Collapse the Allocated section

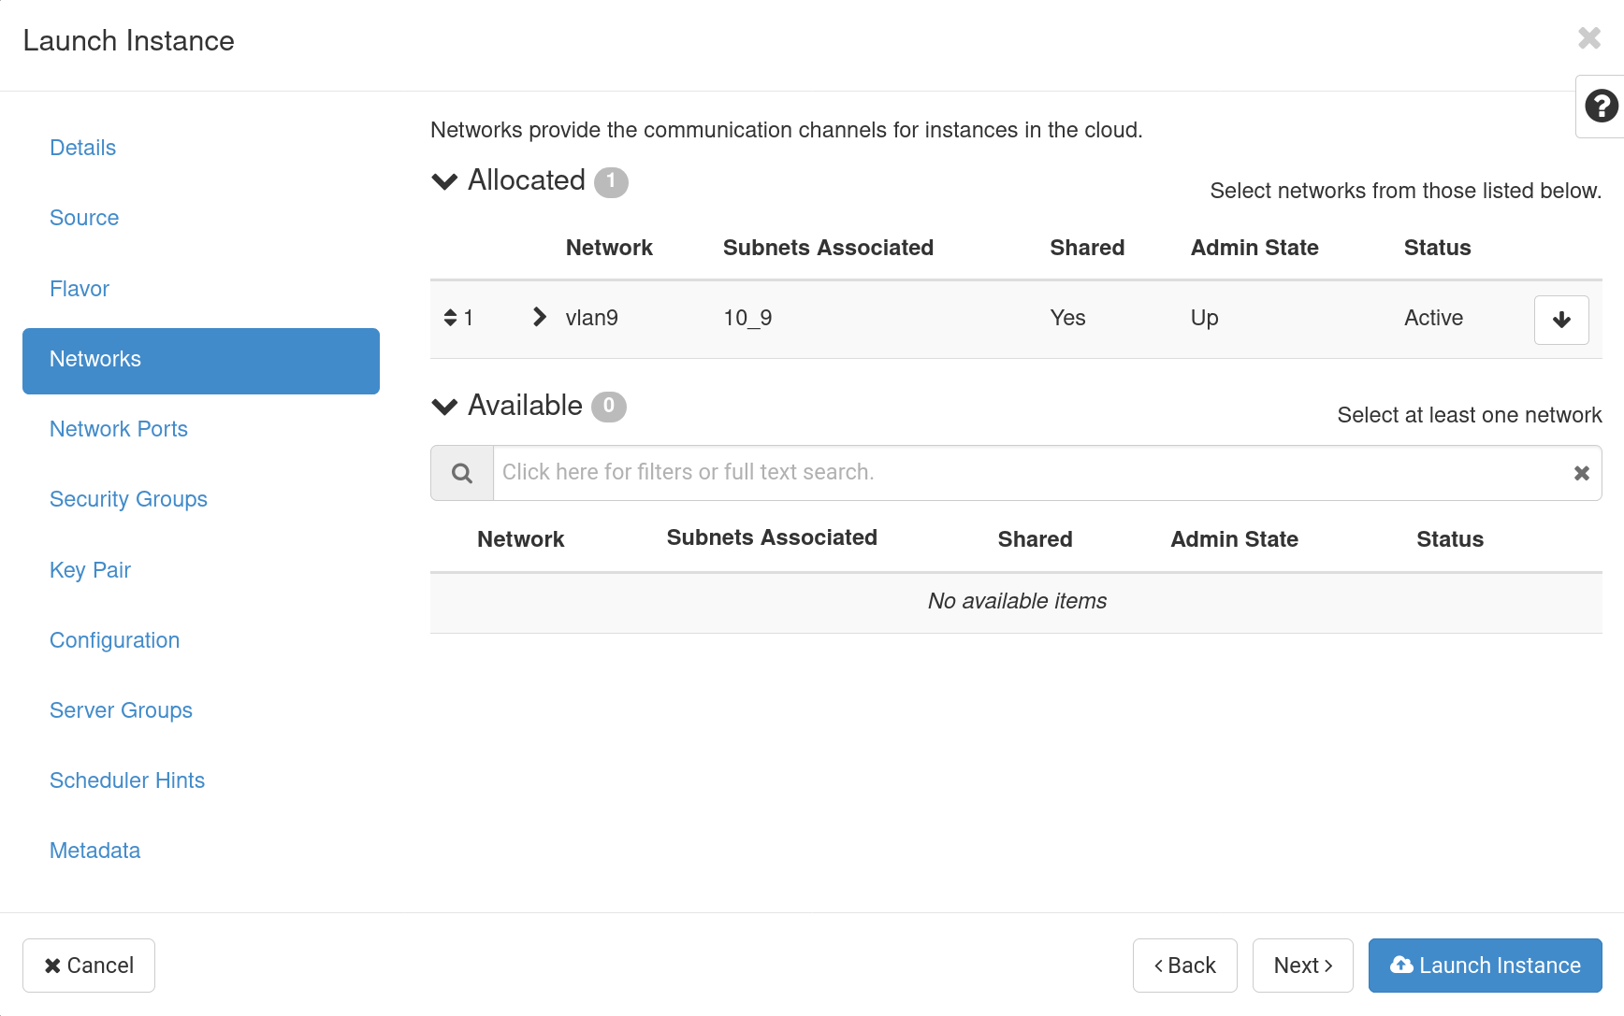(444, 180)
